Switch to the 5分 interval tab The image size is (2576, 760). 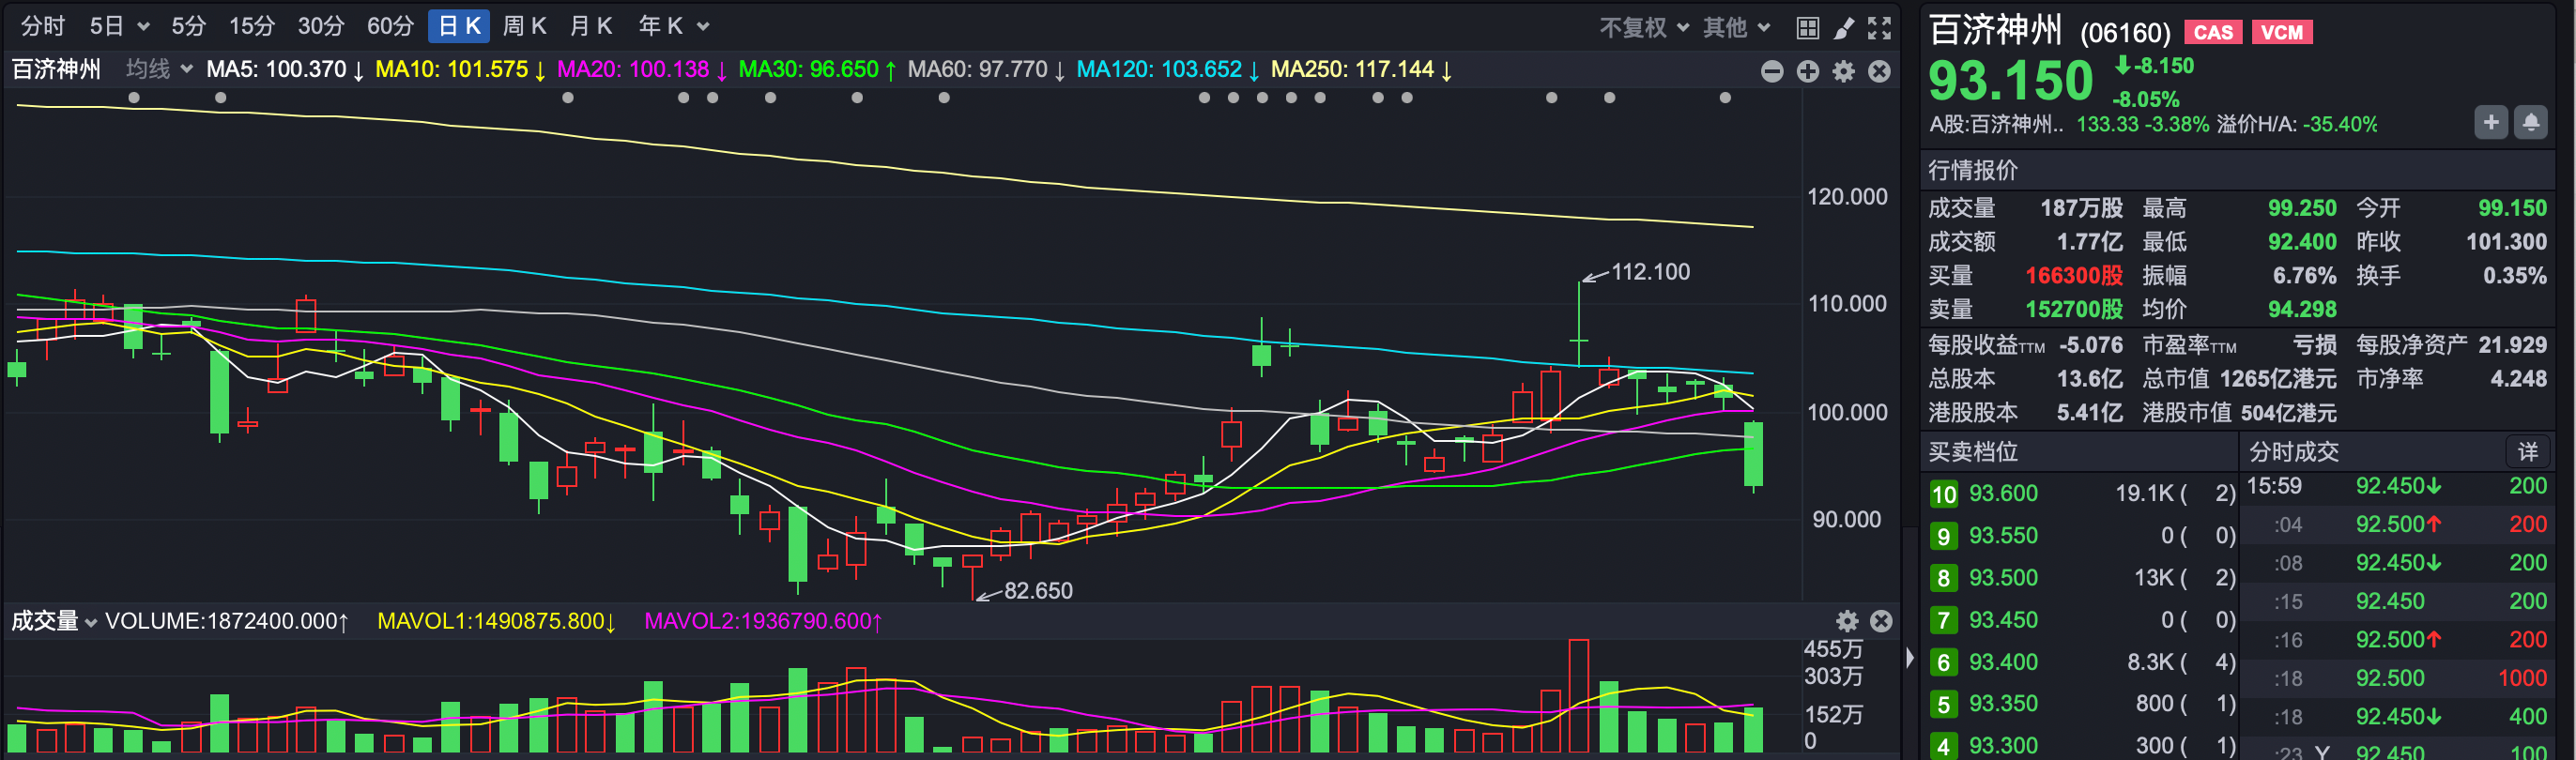point(188,26)
